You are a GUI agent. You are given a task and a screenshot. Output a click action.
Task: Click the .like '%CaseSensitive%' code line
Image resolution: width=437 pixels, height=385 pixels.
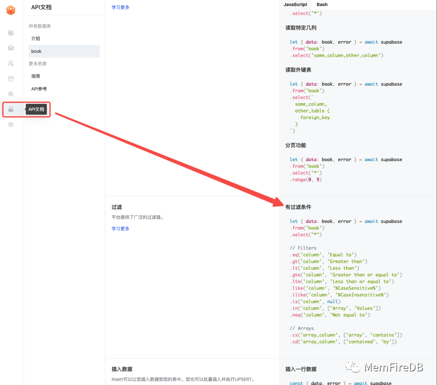click(x=335, y=288)
